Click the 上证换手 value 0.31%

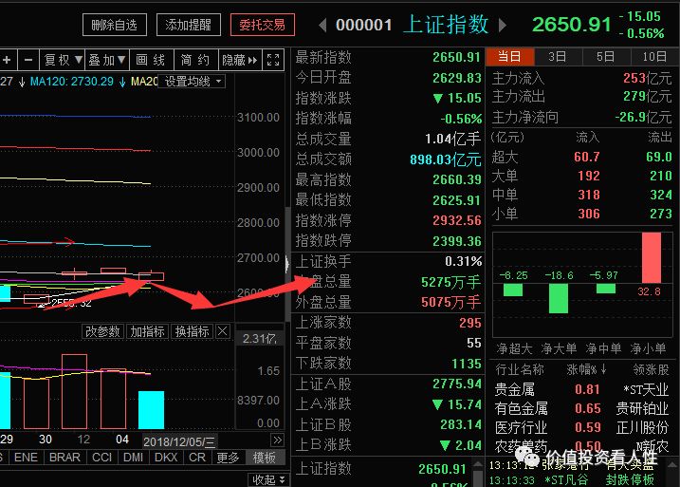464,261
